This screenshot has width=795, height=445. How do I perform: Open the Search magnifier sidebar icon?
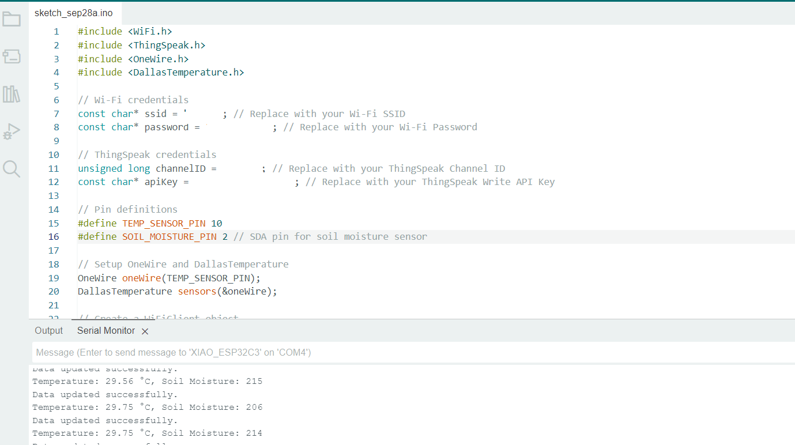coord(12,169)
